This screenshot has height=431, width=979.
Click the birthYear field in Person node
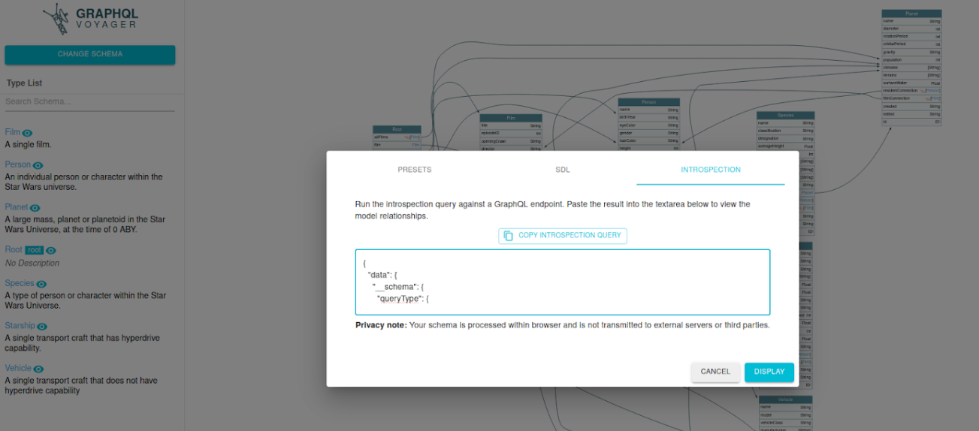pos(649,117)
